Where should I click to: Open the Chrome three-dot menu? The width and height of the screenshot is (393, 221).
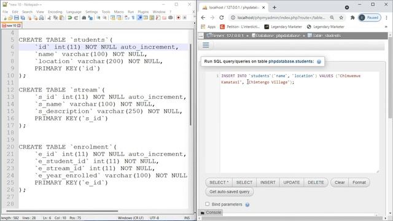tap(386, 18)
